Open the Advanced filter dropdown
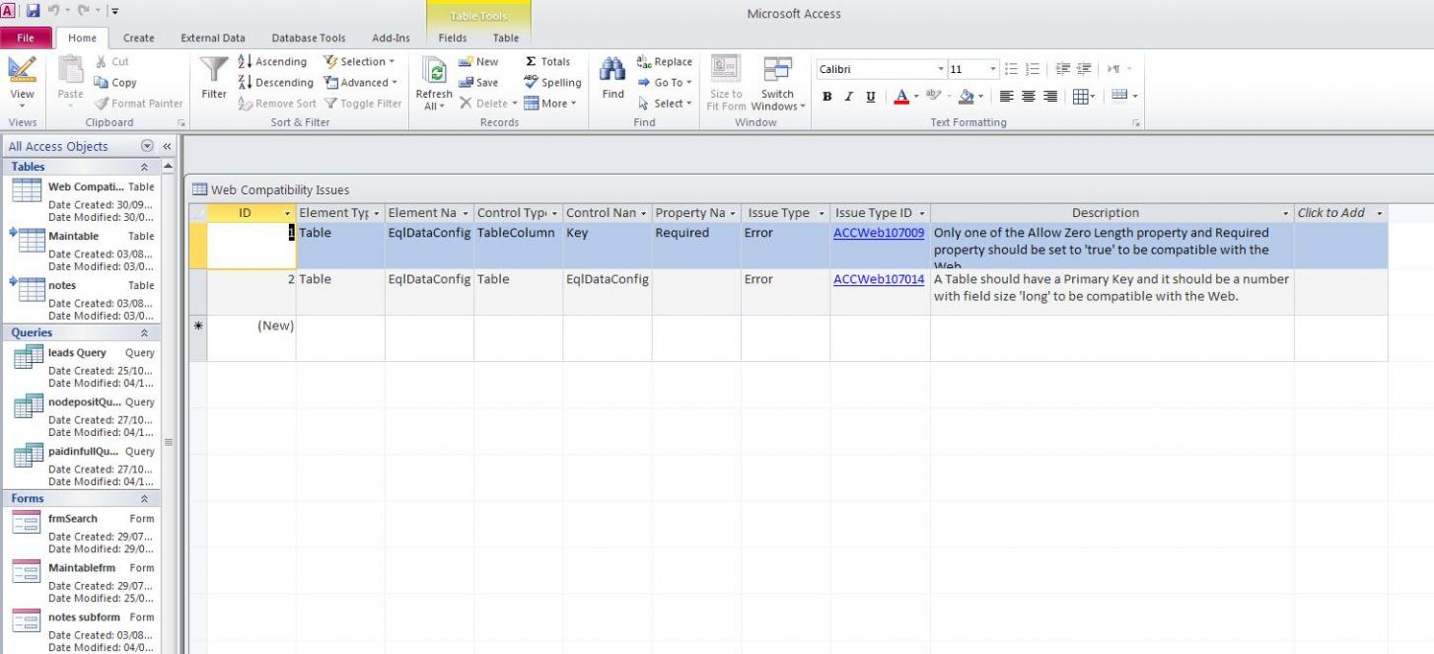The height and width of the screenshot is (654, 1434). coord(361,83)
